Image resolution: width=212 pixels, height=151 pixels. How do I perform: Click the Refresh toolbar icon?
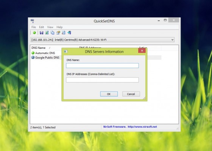(47, 33)
